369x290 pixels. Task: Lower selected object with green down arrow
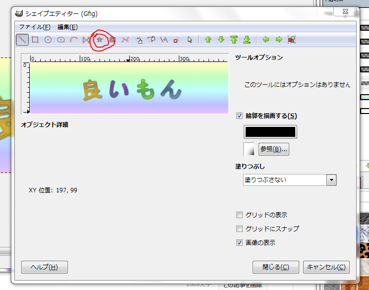(221, 40)
